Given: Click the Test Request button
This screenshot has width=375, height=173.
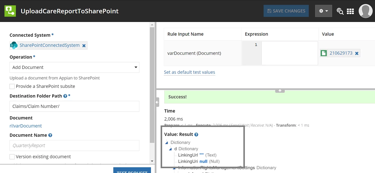Looking at the screenshot, I should point(132,170).
